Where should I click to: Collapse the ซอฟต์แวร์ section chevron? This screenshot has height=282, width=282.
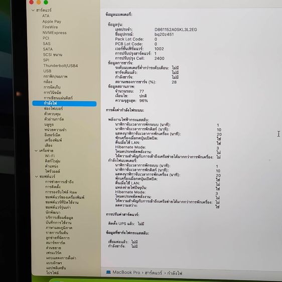click(37, 177)
